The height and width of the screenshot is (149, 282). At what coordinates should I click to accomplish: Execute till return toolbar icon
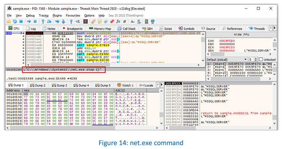click(71, 21)
